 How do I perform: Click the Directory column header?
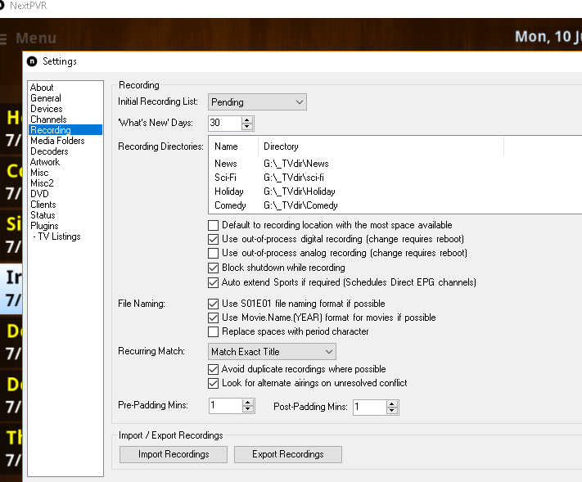381,146
